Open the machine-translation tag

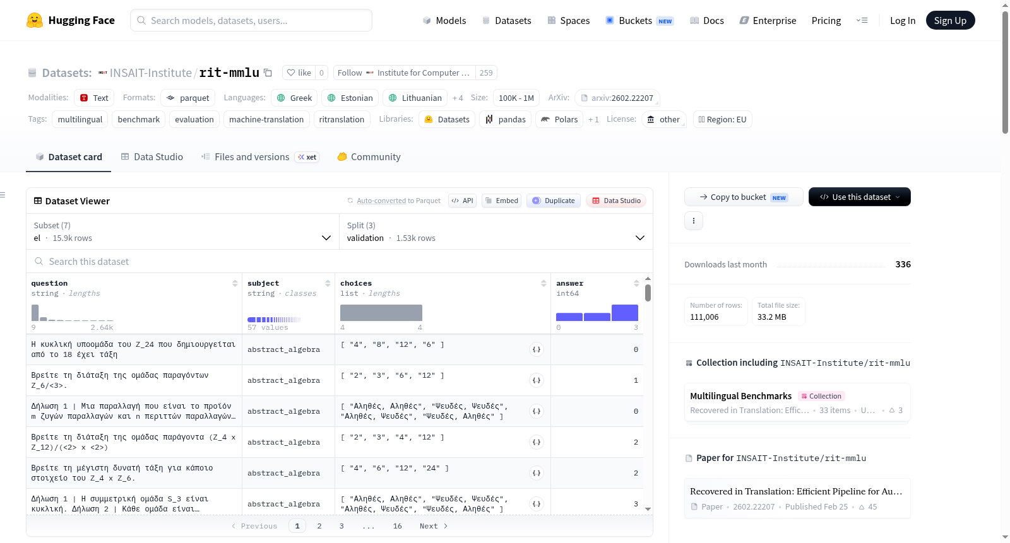(266, 119)
